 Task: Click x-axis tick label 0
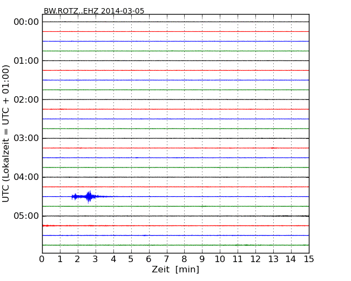pyautogui.click(x=42, y=259)
